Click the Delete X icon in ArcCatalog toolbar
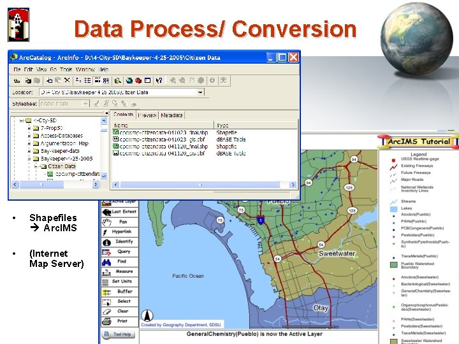459x344 pixels. tap(67, 80)
